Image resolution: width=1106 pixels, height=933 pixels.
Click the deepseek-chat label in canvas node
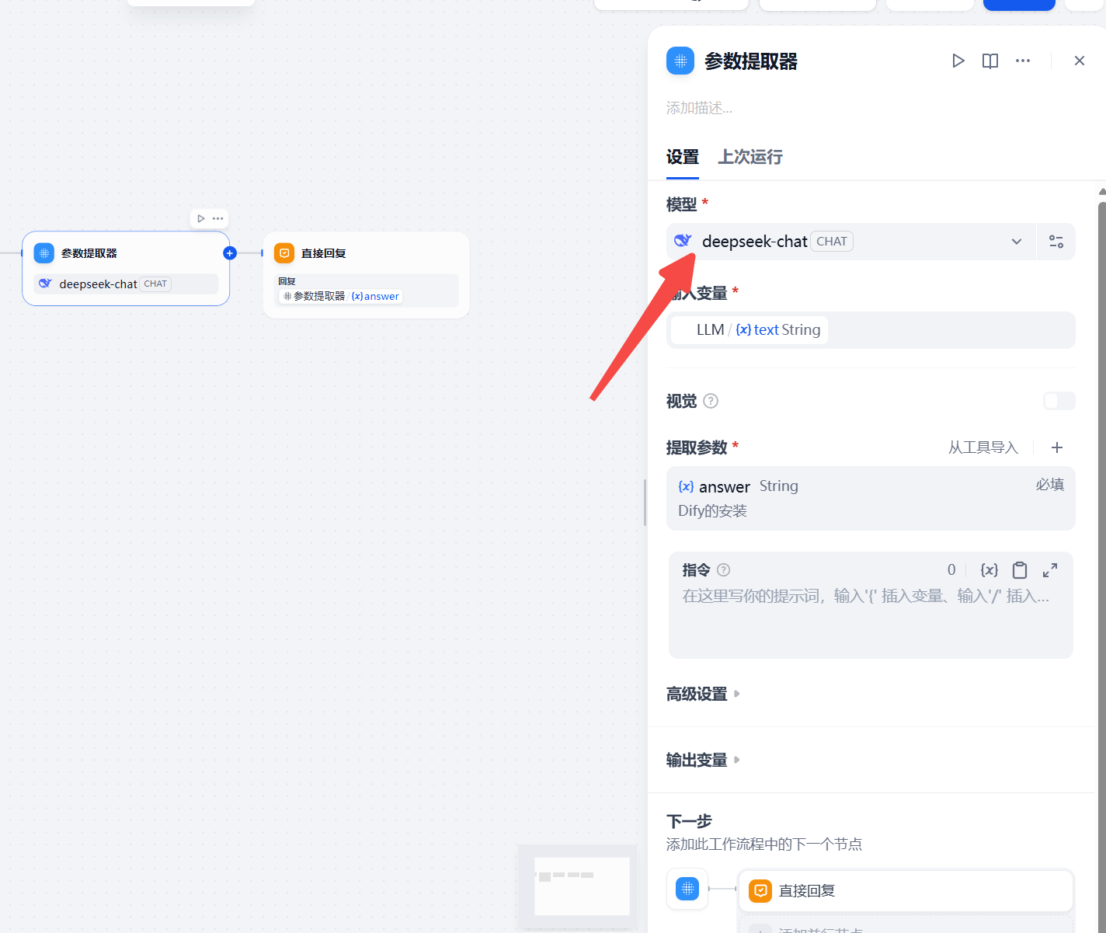98,284
